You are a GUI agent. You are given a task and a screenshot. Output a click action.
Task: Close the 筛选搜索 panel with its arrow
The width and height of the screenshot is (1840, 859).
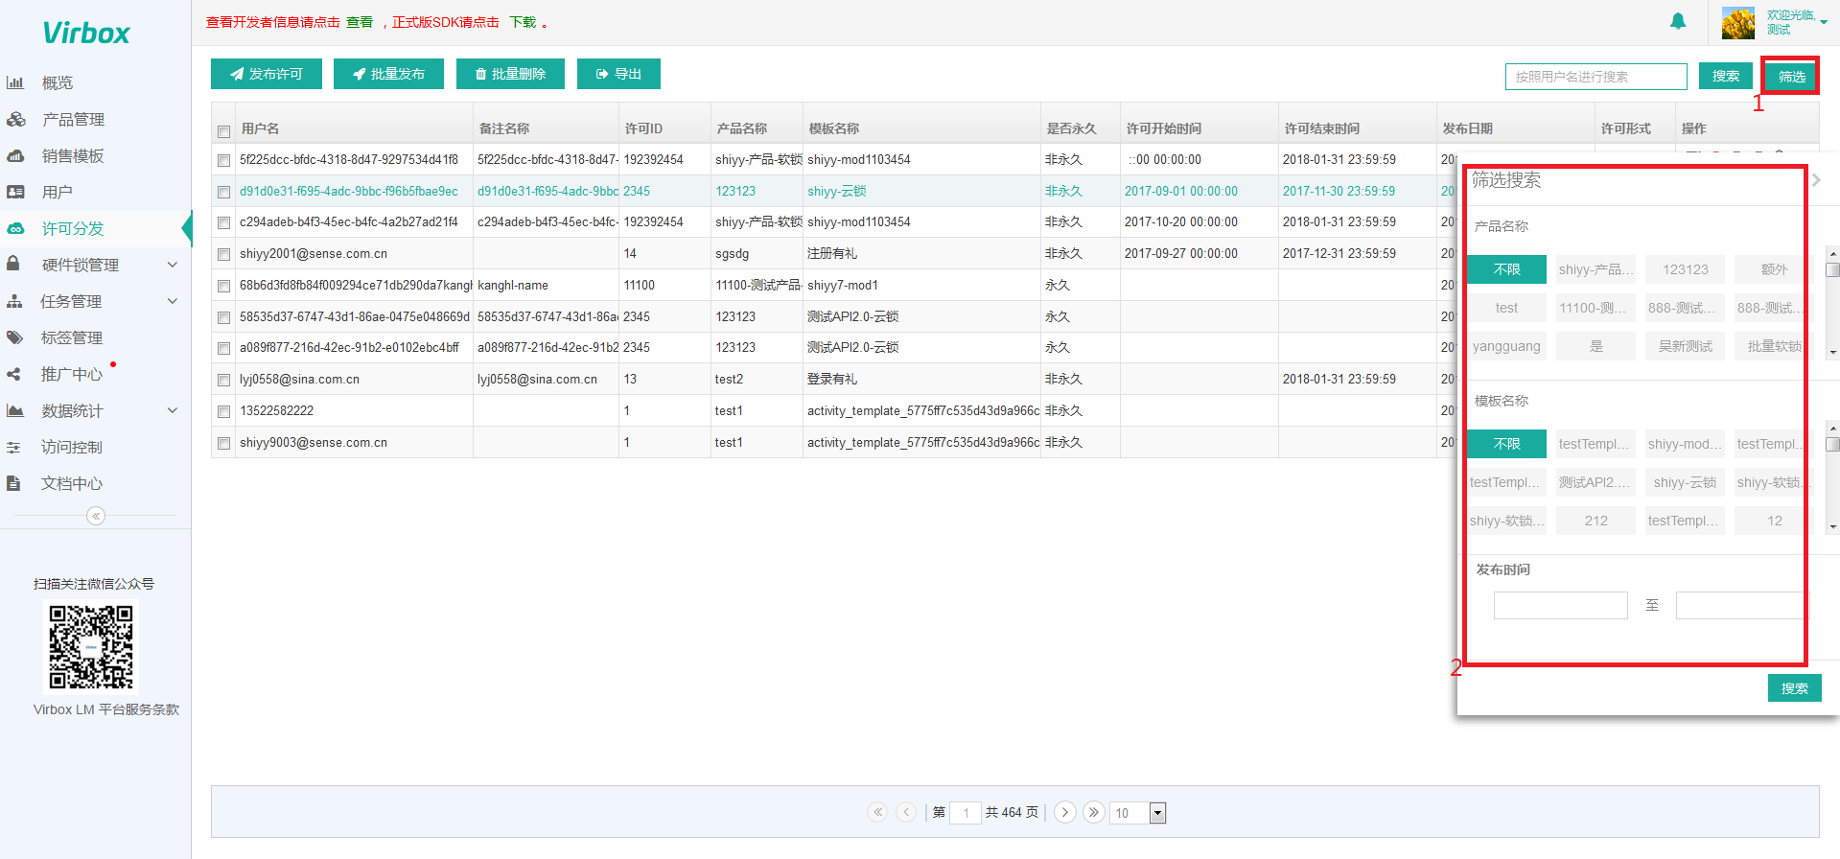coord(1816,179)
